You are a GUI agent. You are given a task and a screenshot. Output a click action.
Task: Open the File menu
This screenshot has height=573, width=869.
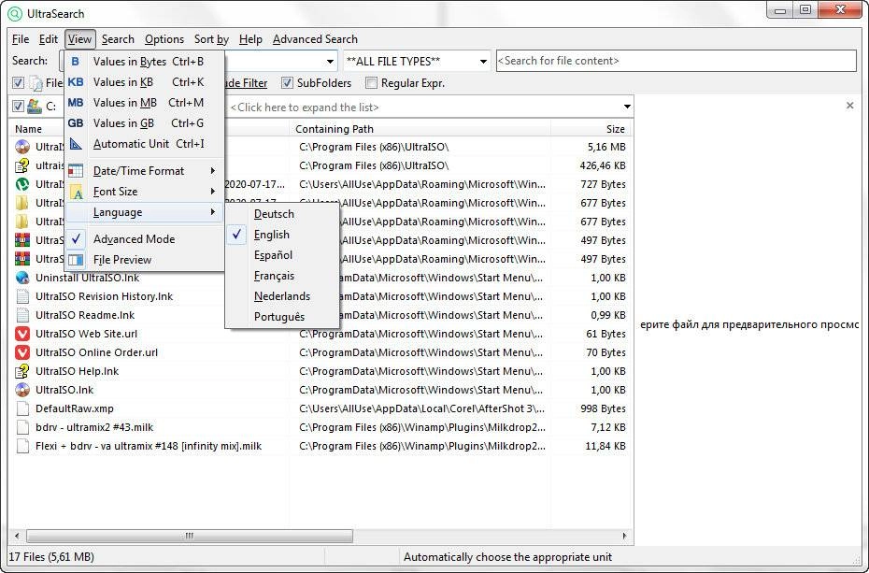coord(21,39)
